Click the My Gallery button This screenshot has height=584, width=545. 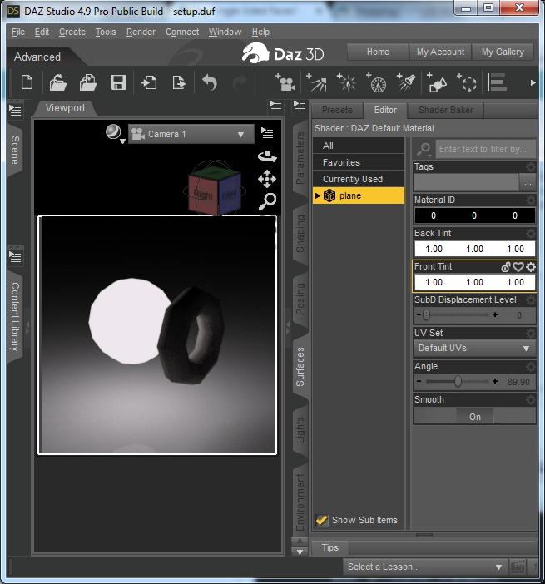pos(503,52)
